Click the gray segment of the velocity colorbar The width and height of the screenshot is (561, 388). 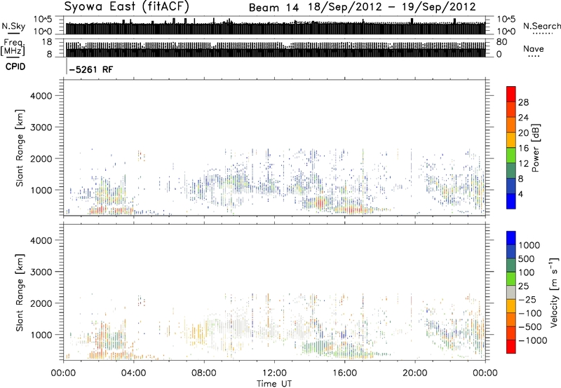(x=511, y=293)
